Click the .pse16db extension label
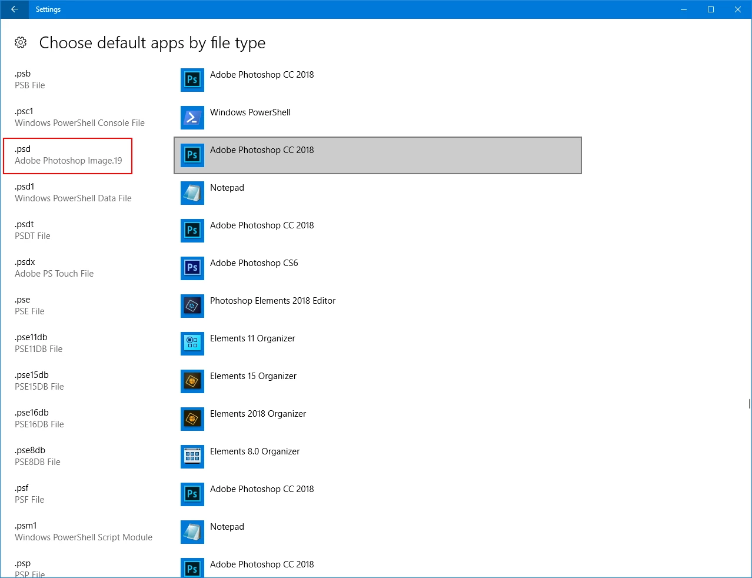Screen dimensions: 752x578 click(32, 413)
